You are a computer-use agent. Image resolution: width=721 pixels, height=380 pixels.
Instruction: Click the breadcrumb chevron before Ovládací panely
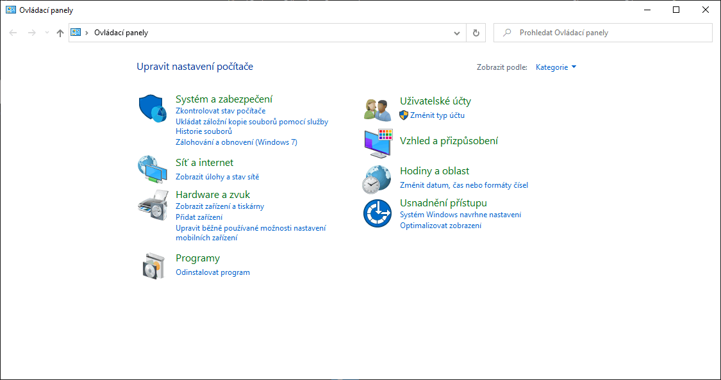(x=87, y=33)
